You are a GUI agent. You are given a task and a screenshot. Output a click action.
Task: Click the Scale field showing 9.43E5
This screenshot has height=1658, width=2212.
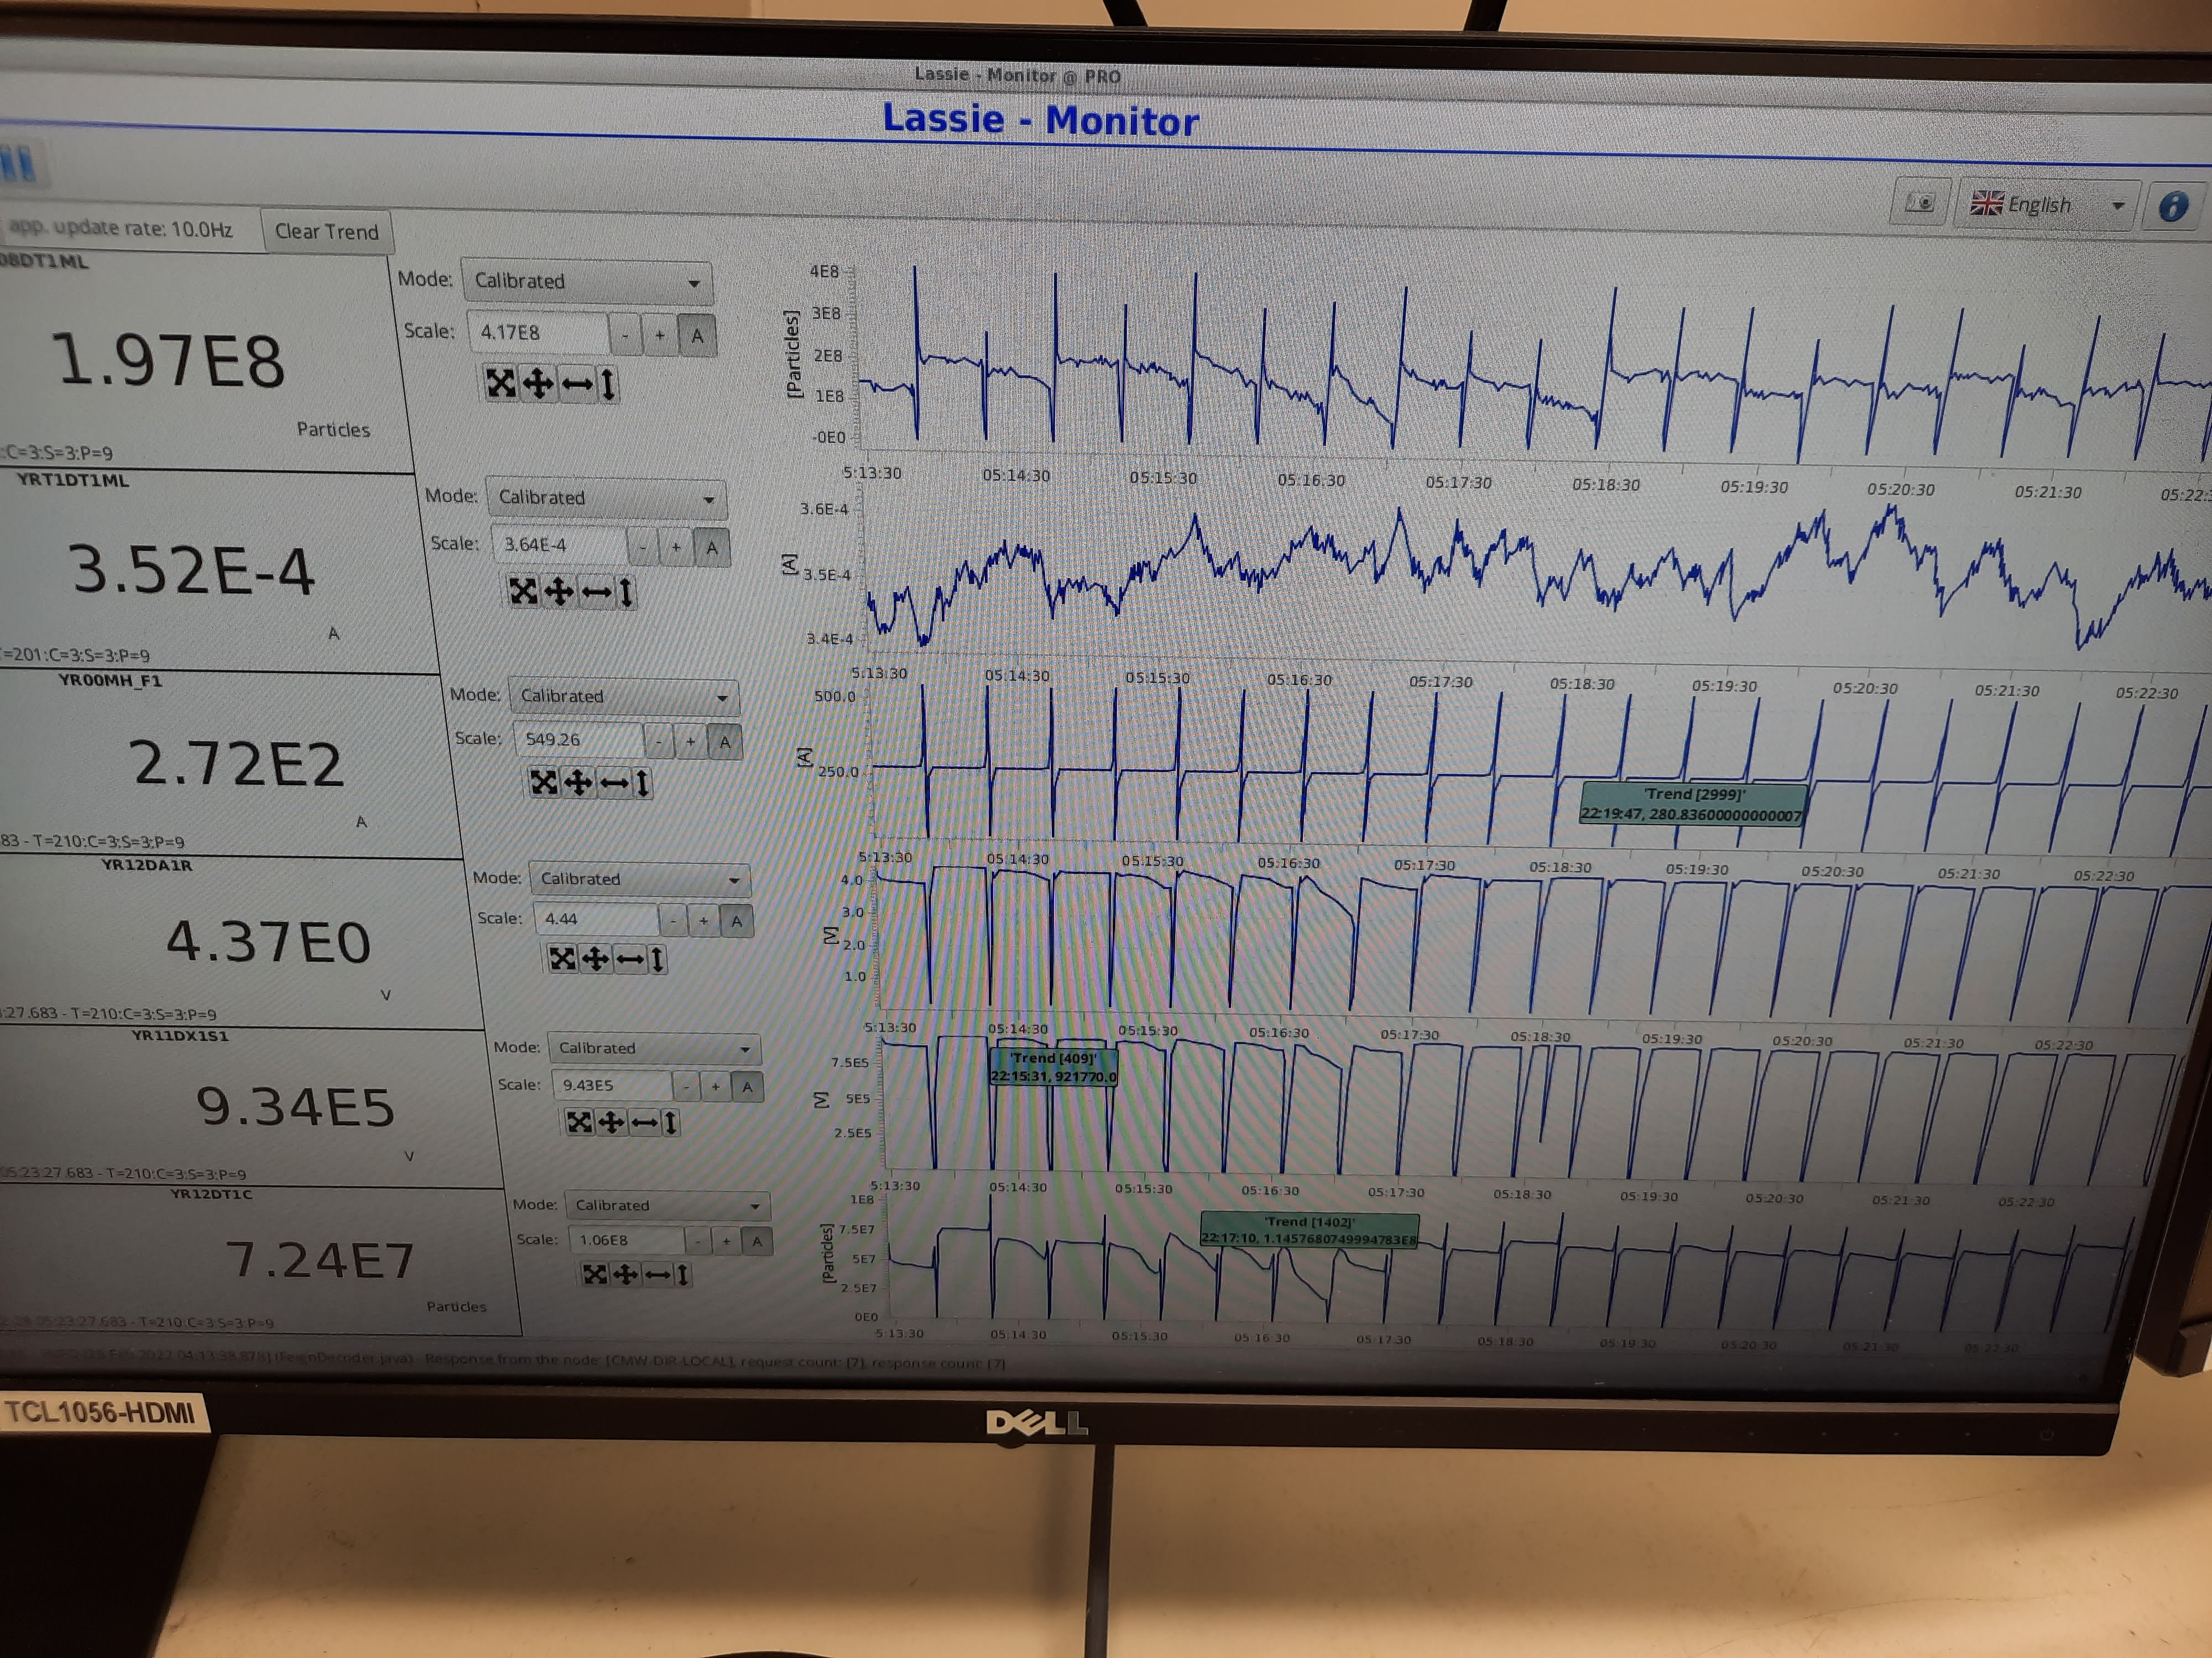pos(612,1084)
